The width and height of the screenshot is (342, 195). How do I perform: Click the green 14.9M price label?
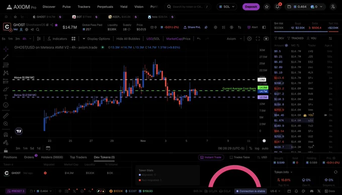pyautogui.click(x=263, y=88)
